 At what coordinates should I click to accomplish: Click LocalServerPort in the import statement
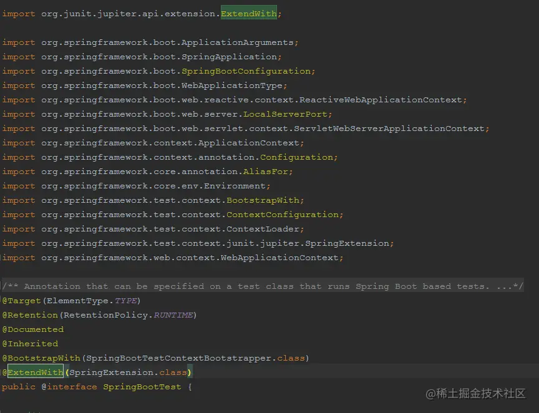click(285, 114)
